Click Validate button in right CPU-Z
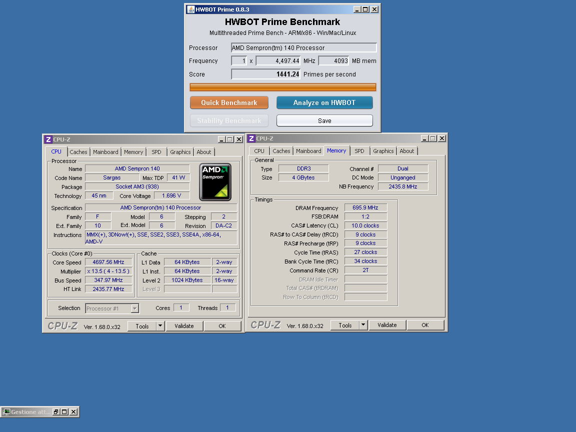Screen dimensions: 576x432 [387, 325]
